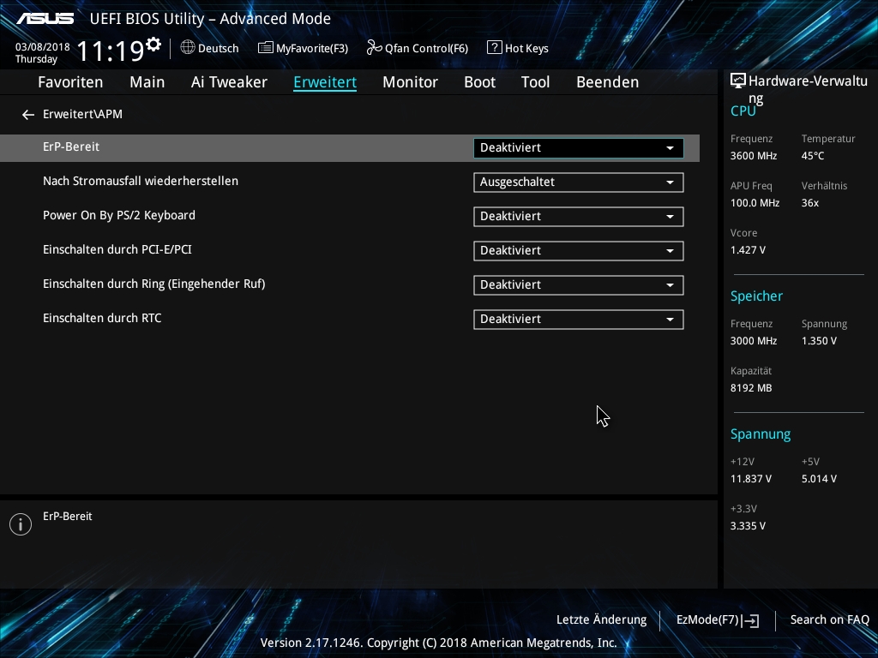Open Einschalten durch PCI-E/PCI dropdown

(579, 251)
